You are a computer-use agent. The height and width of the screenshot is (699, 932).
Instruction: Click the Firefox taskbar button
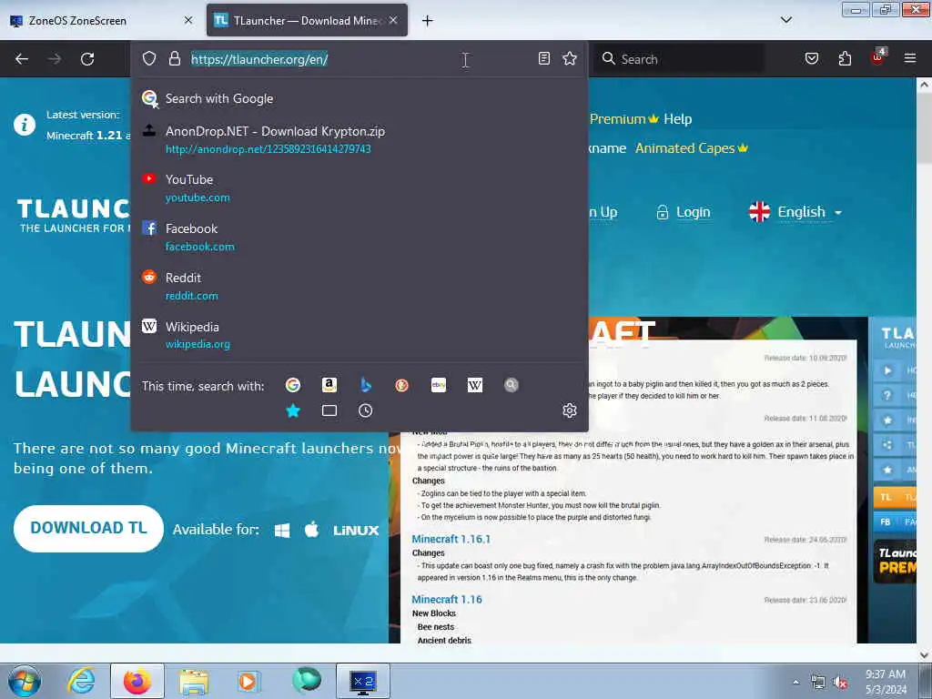tap(137, 681)
